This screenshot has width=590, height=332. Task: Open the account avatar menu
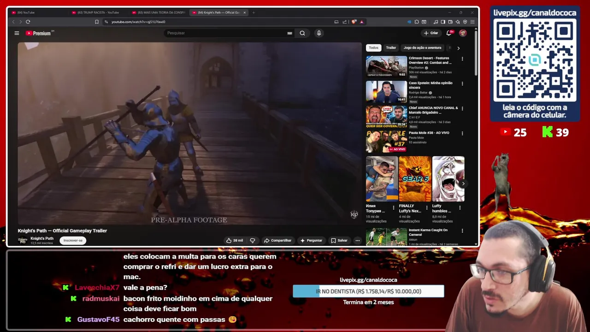[463, 33]
